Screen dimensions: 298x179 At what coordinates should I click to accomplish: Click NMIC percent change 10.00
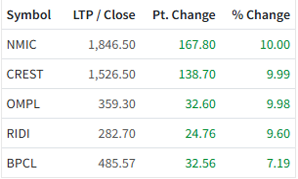[x=275, y=45]
